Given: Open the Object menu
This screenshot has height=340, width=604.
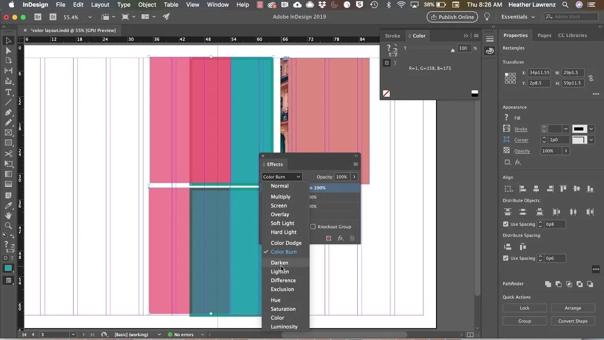Looking at the screenshot, I should tap(147, 5).
